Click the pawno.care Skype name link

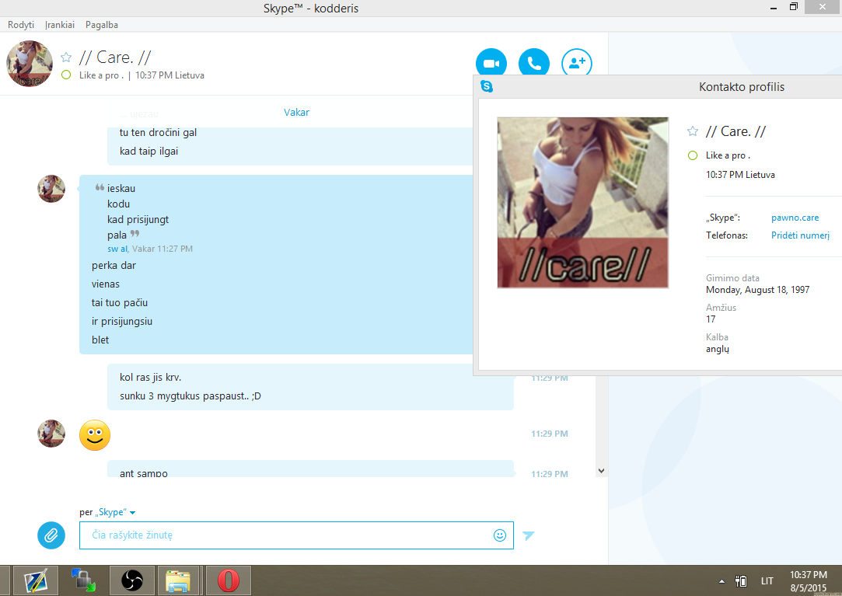pos(795,218)
